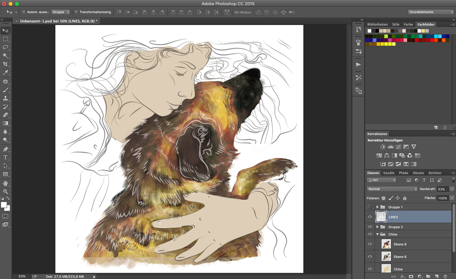Toggle Quick Mask mode
The width and height of the screenshot is (456, 279).
pos(6,216)
